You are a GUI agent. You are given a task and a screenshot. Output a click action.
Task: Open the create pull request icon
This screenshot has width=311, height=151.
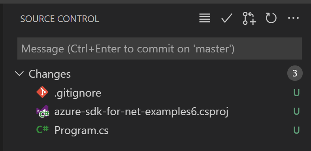tap(249, 19)
